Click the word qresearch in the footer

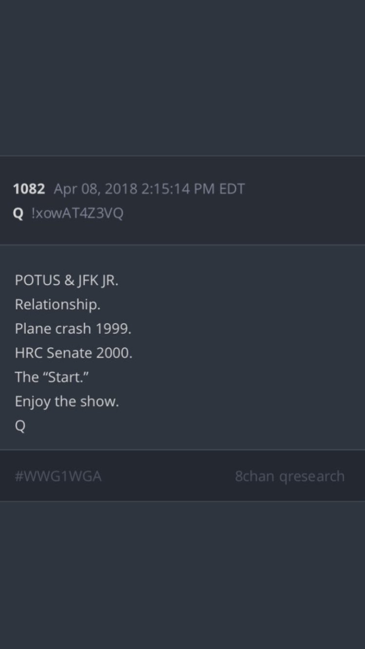(x=312, y=476)
